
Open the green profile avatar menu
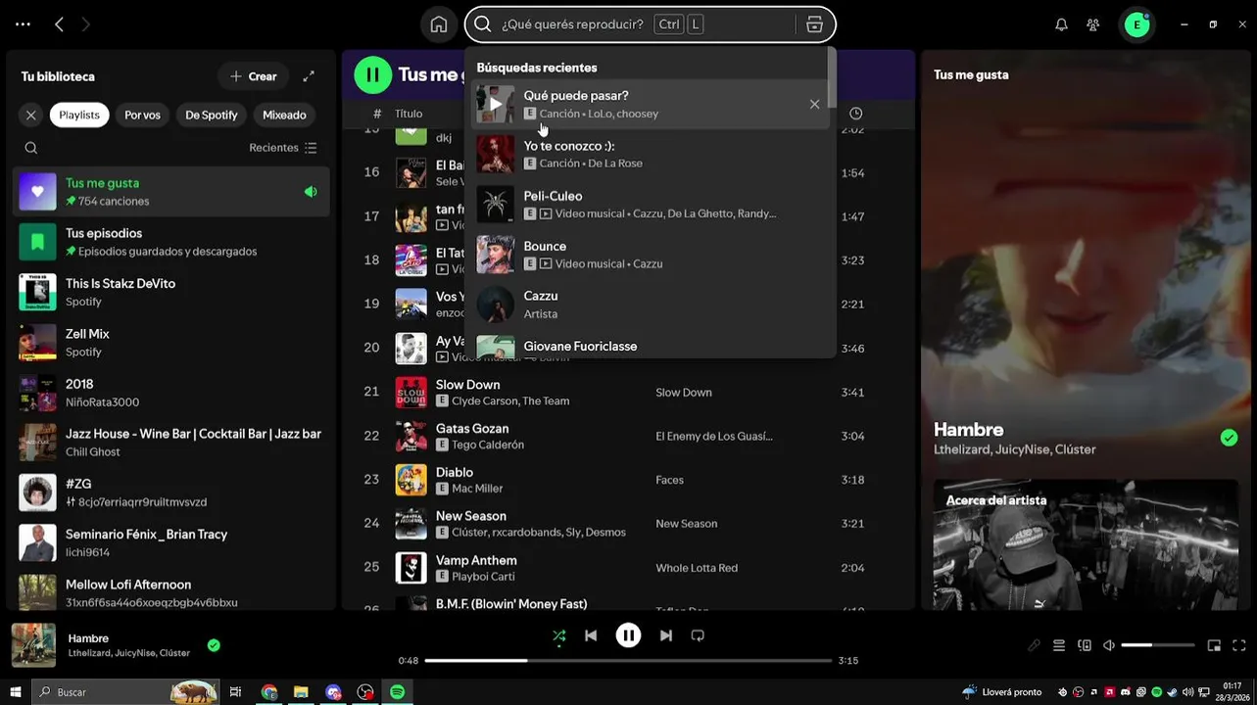tap(1136, 24)
